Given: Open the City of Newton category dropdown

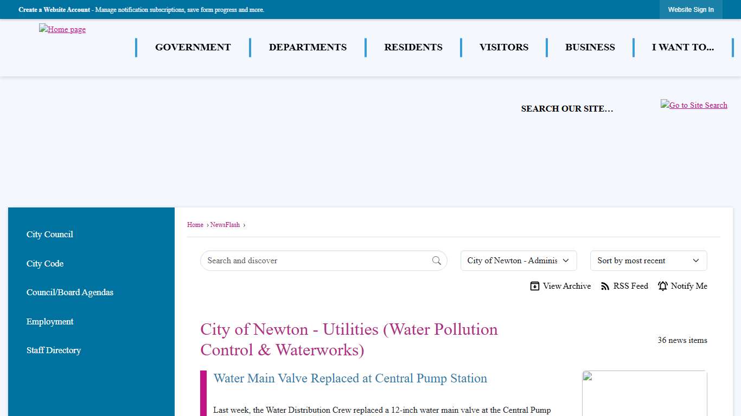Looking at the screenshot, I should [x=518, y=261].
